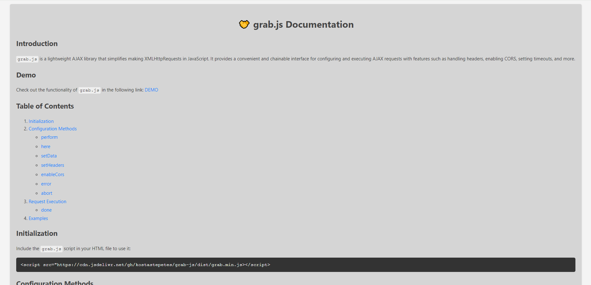
Task: Go to the done method link
Action: pos(46,210)
